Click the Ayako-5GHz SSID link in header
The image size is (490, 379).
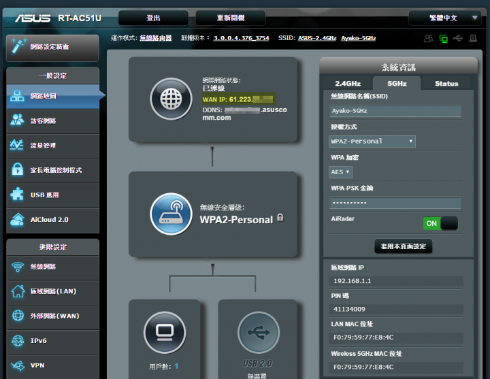(359, 38)
